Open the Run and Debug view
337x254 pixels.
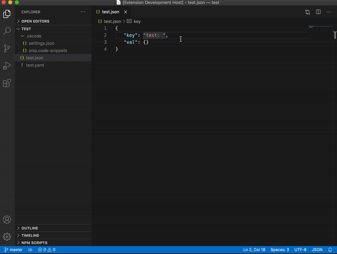tap(7, 66)
